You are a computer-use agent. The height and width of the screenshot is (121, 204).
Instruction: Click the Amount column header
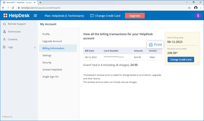point(138,51)
